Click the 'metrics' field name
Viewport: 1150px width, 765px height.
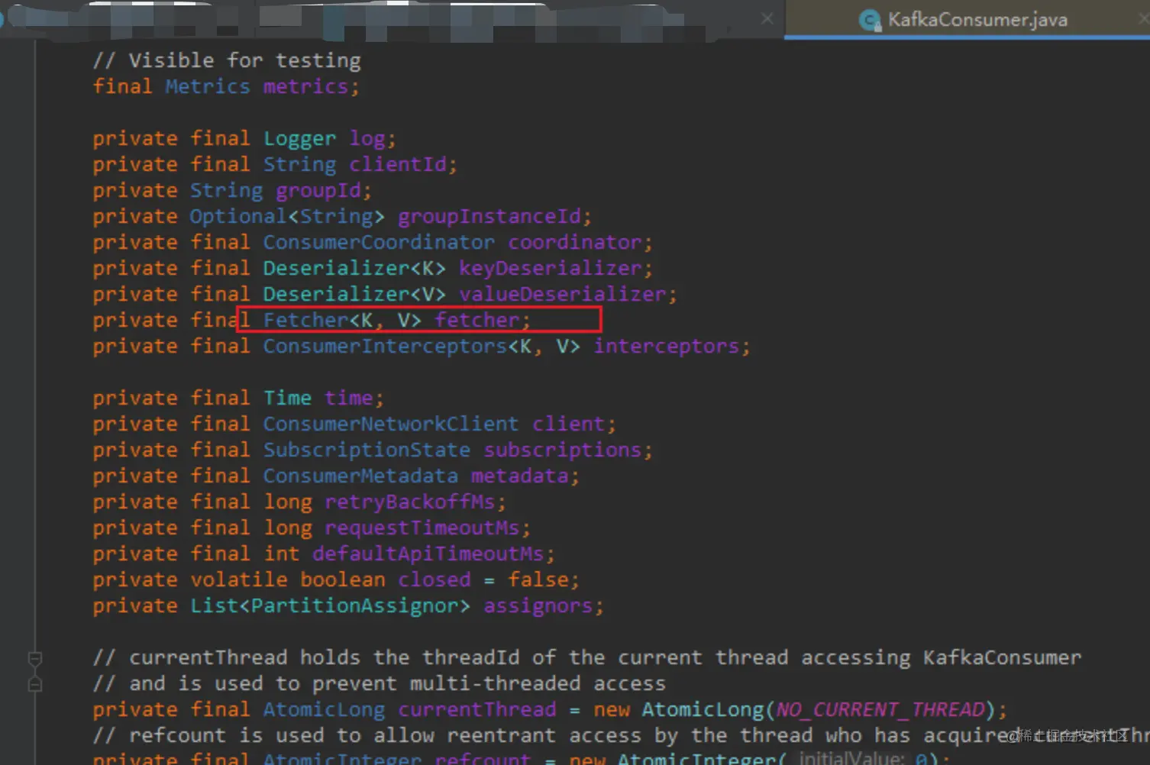click(305, 86)
